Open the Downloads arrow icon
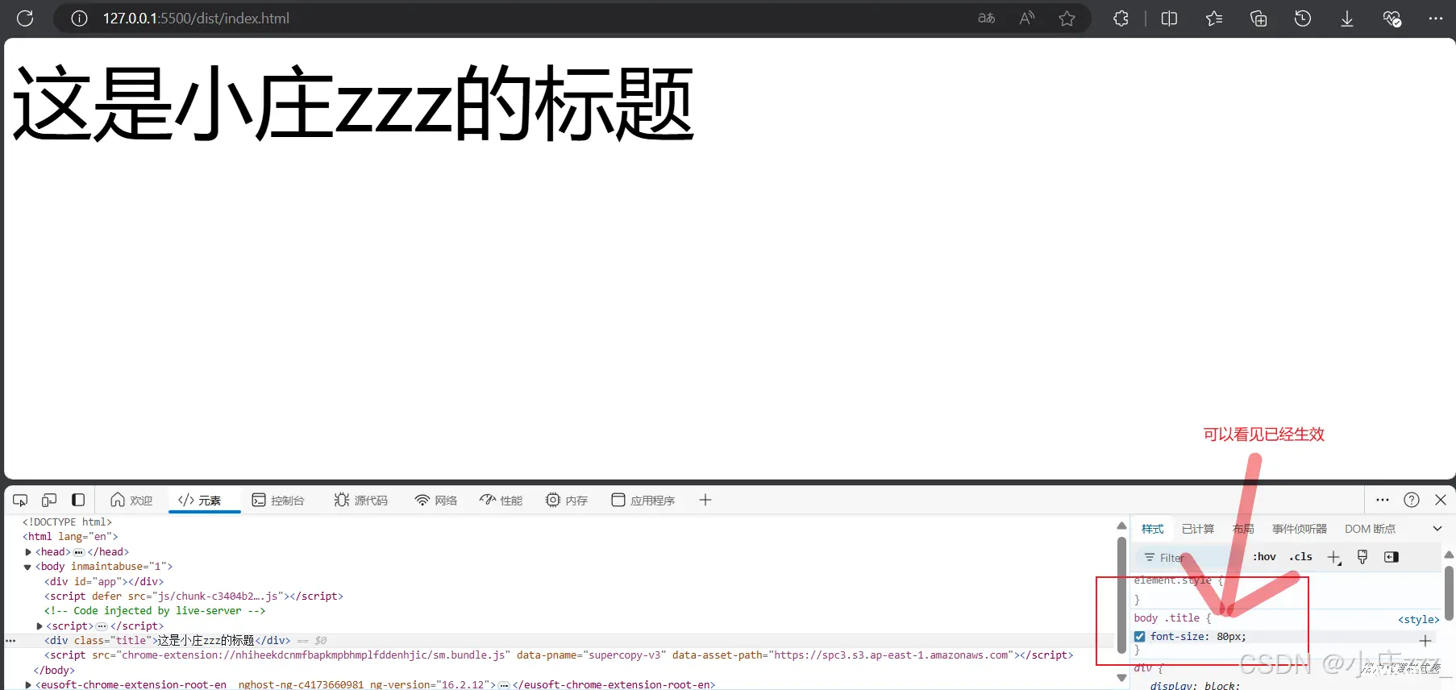The width and height of the screenshot is (1456, 690). [x=1347, y=18]
